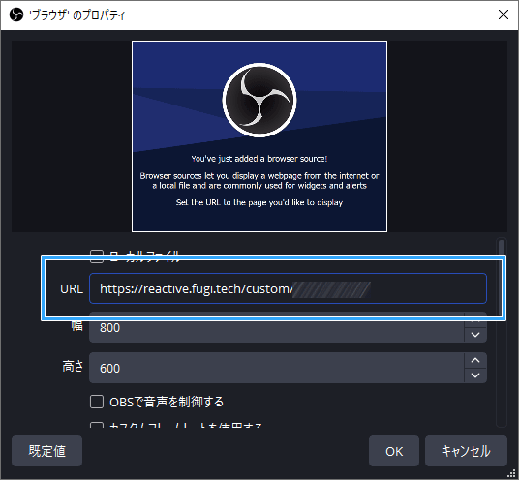Close the properties dialog with X
Viewport: 519px width, 480px height.
pyautogui.click(x=504, y=15)
